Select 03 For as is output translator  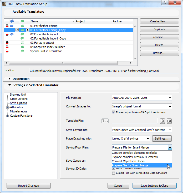pos(69,43)
